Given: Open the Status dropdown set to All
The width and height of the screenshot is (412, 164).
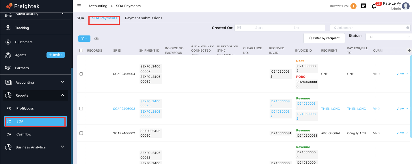Looking at the screenshot, I should (389, 37).
